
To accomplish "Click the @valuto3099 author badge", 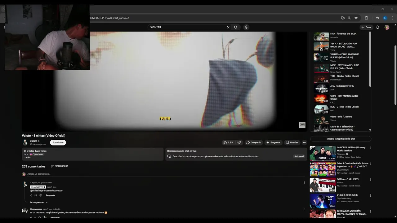I will (x=38, y=187).
